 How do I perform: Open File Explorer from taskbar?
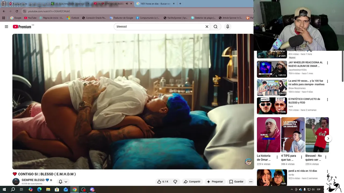point(48,190)
